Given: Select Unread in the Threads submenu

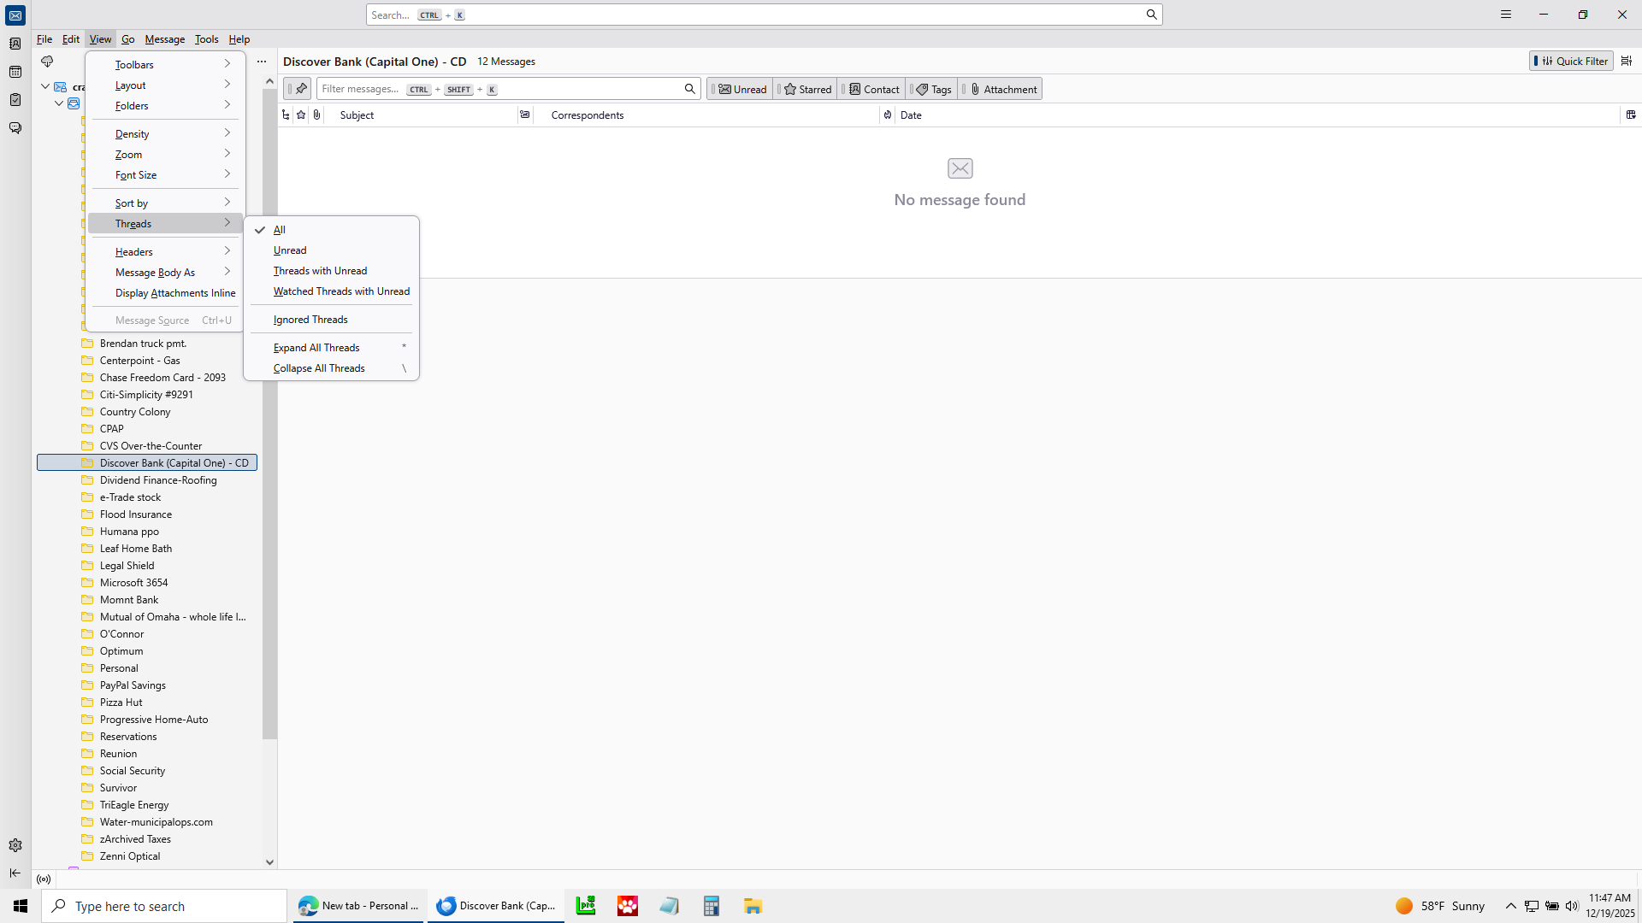Looking at the screenshot, I should (x=290, y=250).
